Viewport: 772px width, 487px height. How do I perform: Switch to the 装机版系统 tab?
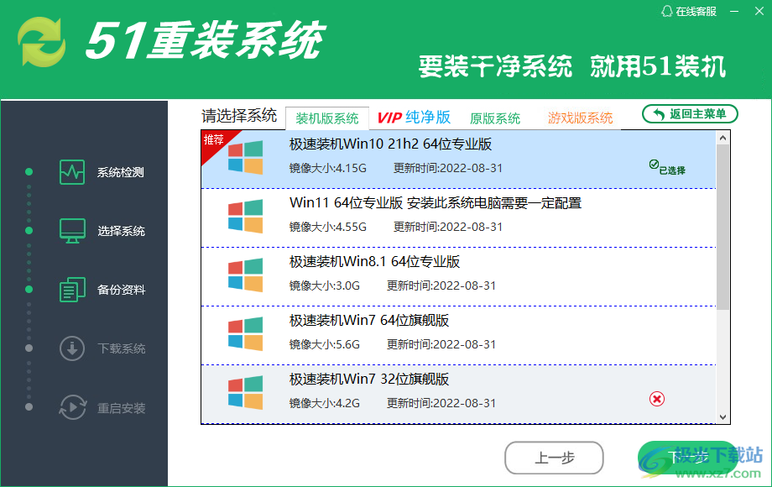click(327, 118)
